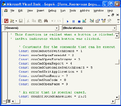Switch to Full Module View button
121x106 pixels.
pos(9,101)
